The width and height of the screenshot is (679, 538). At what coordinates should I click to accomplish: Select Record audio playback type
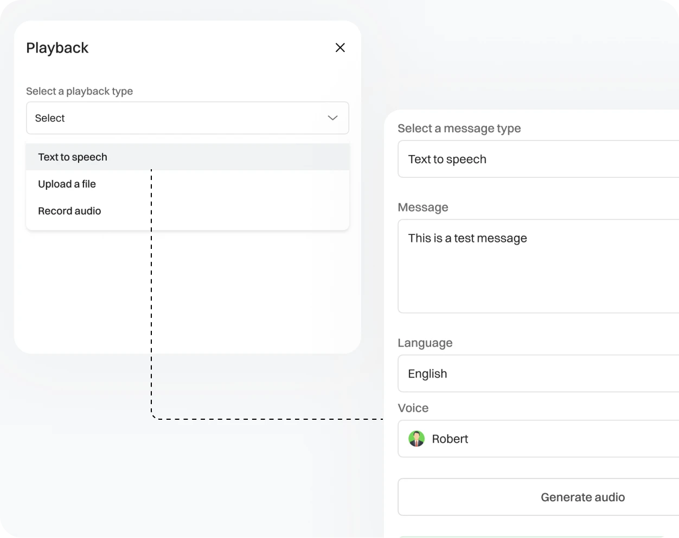(69, 211)
